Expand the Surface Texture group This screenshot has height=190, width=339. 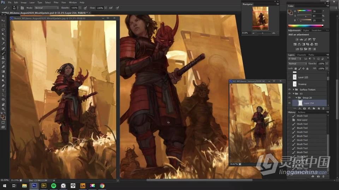tap(293, 90)
